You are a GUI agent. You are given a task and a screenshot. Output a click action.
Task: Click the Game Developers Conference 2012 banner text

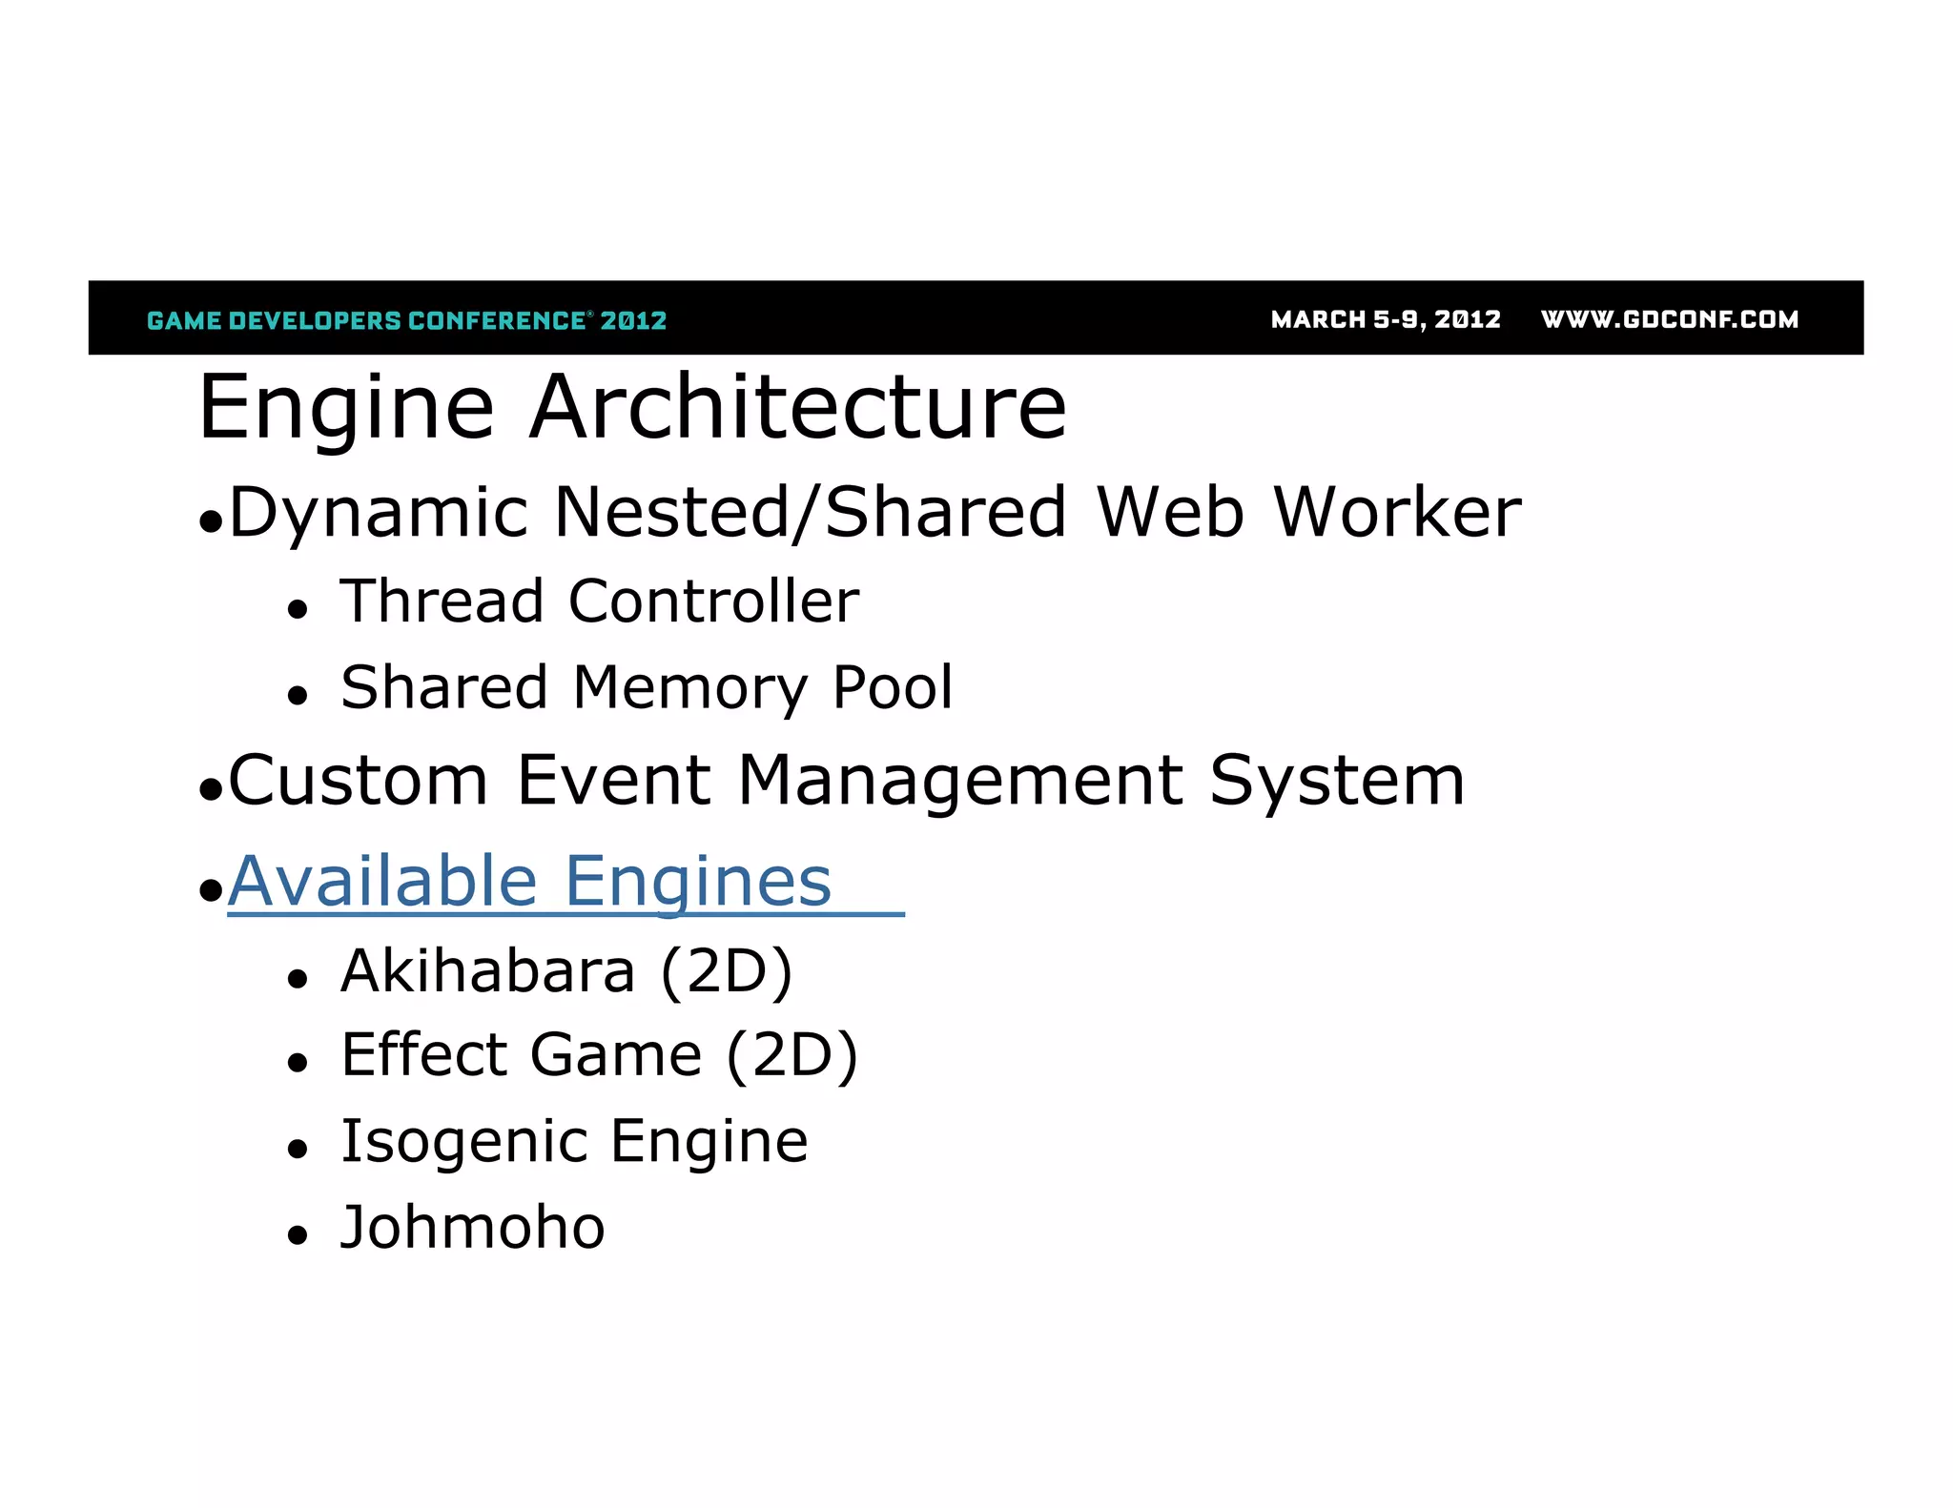407,320
